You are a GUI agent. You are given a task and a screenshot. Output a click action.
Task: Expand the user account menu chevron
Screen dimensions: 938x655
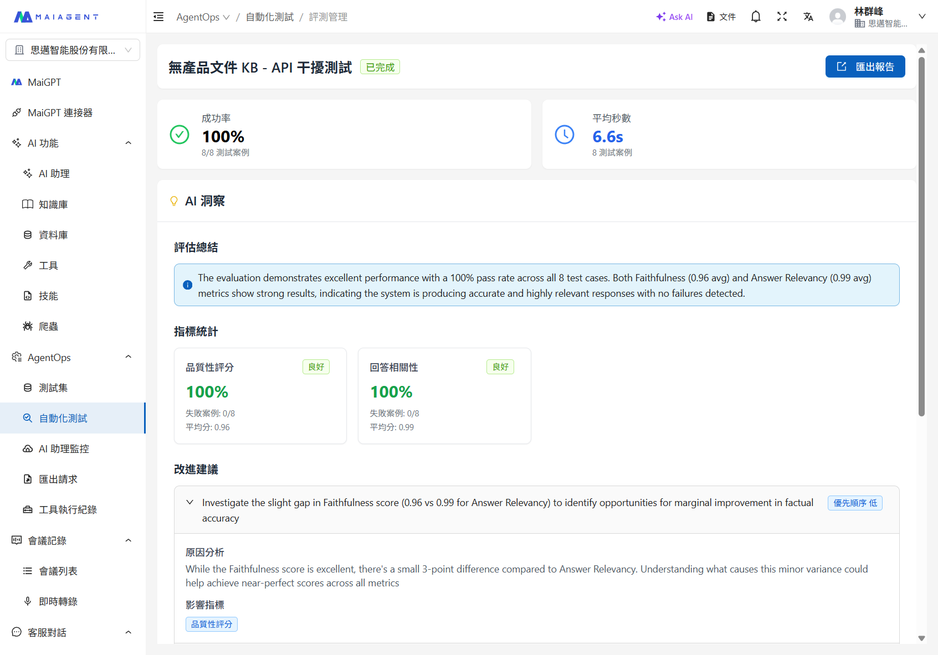coord(922,17)
